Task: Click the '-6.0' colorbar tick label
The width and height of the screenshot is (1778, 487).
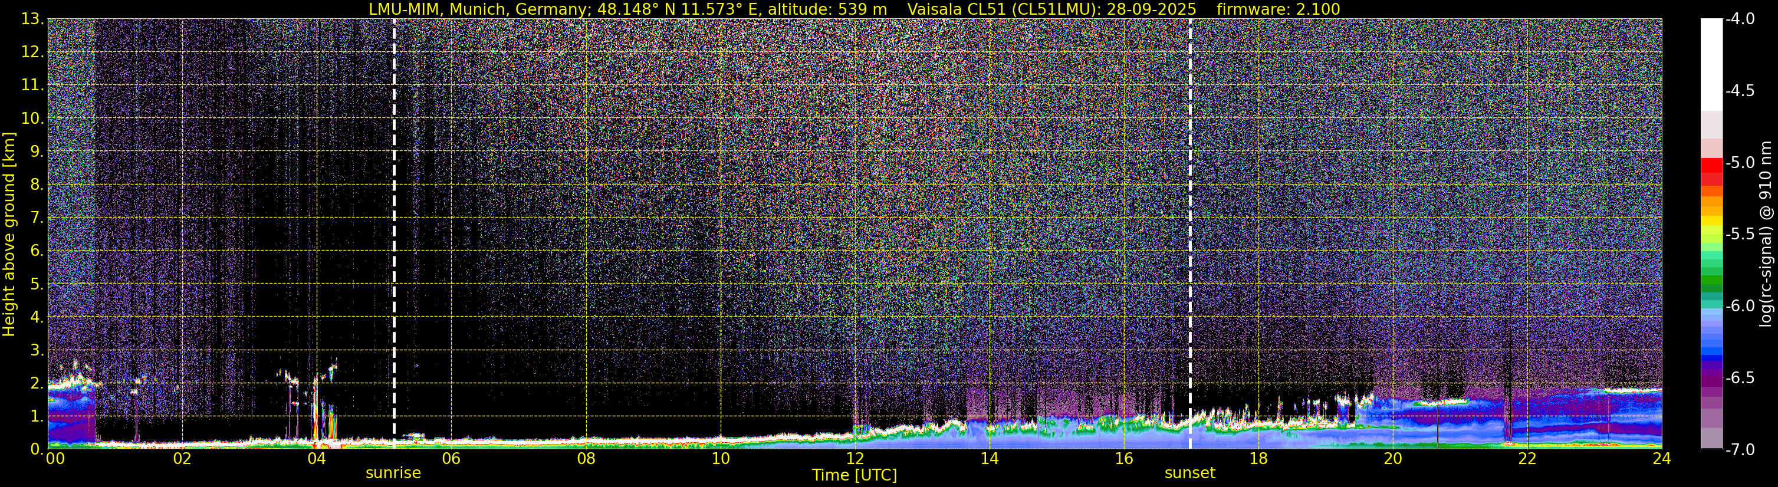Action: pyautogui.click(x=1740, y=305)
